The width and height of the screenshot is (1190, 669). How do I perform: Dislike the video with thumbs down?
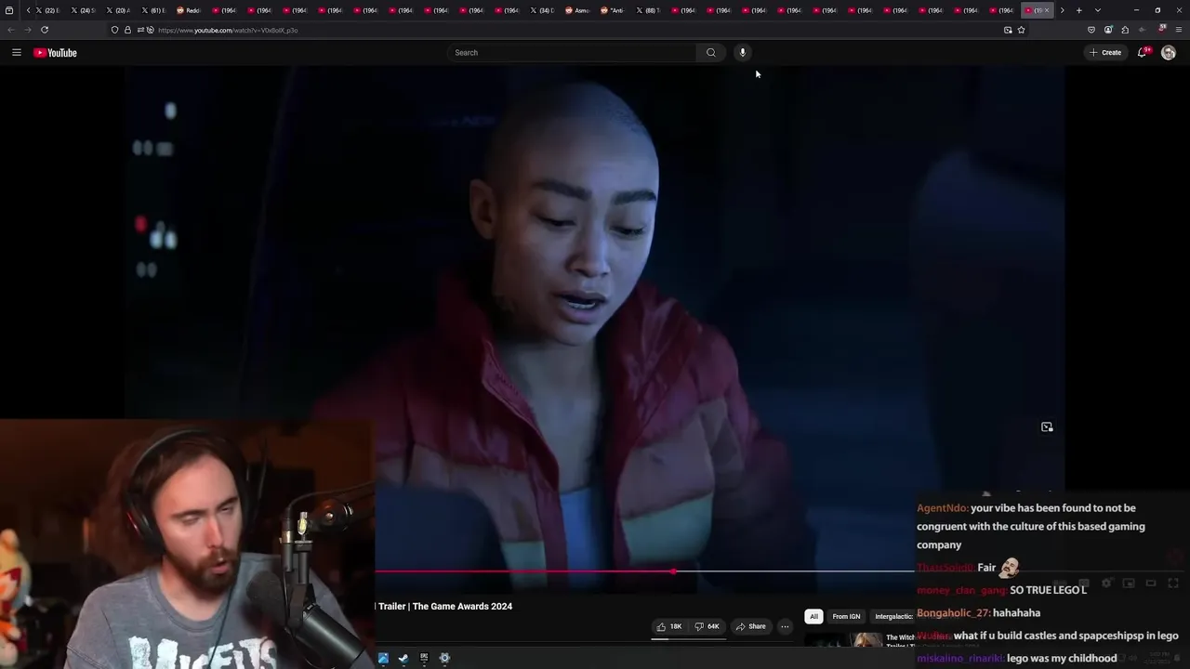(707, 626)
